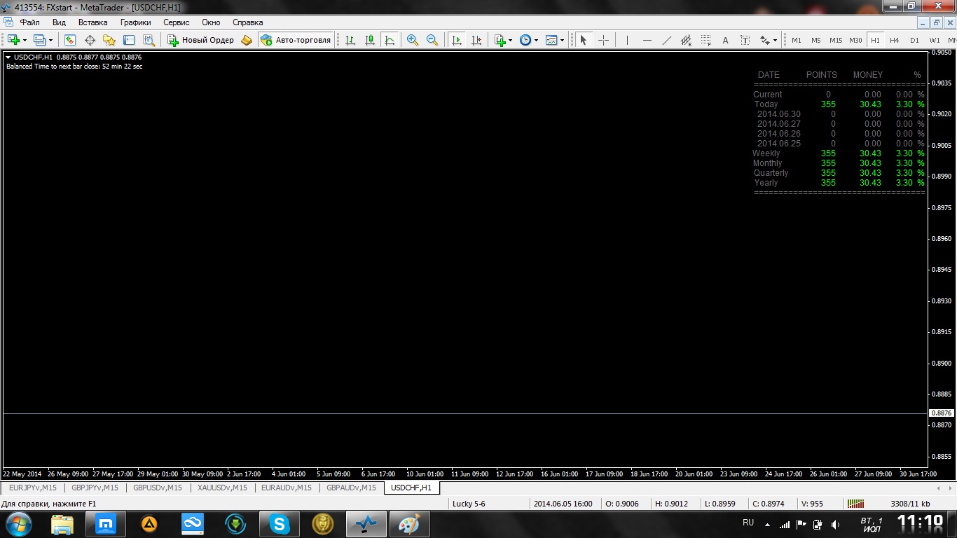Screen dimensions: 957x538
Task: Open the MetaEditor yellow book icon
Action: point(247,40)
